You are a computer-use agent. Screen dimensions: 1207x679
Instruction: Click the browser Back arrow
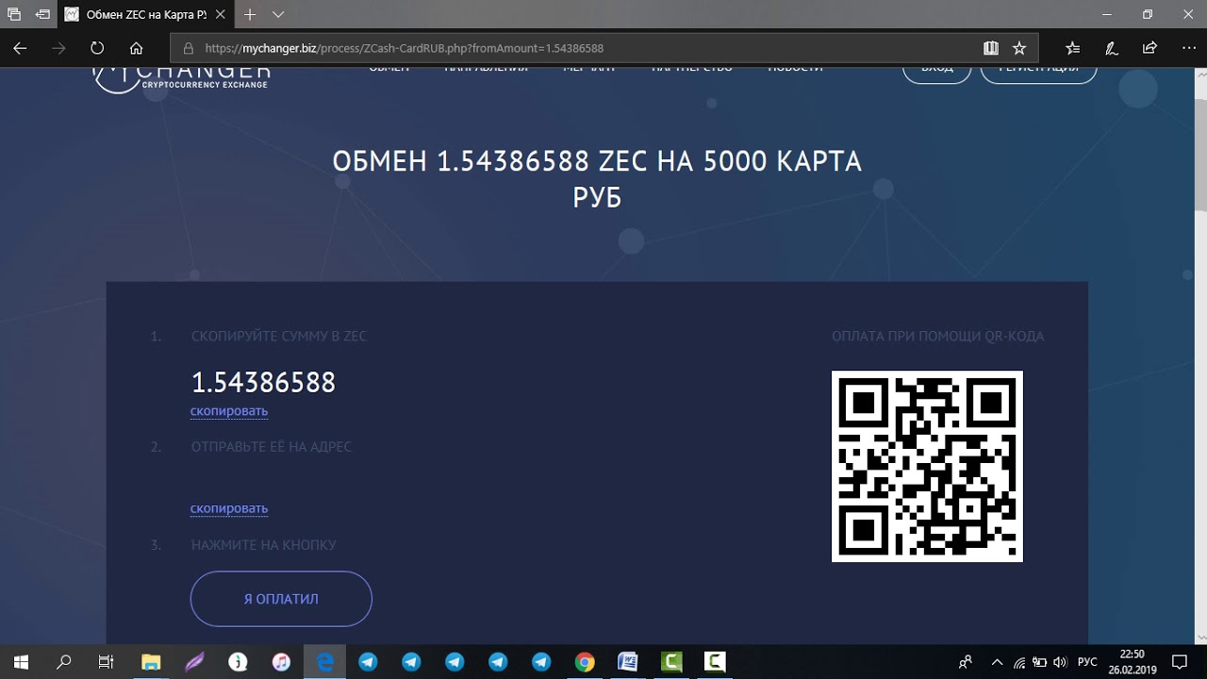pyautogui.click(x=20, y=48)
